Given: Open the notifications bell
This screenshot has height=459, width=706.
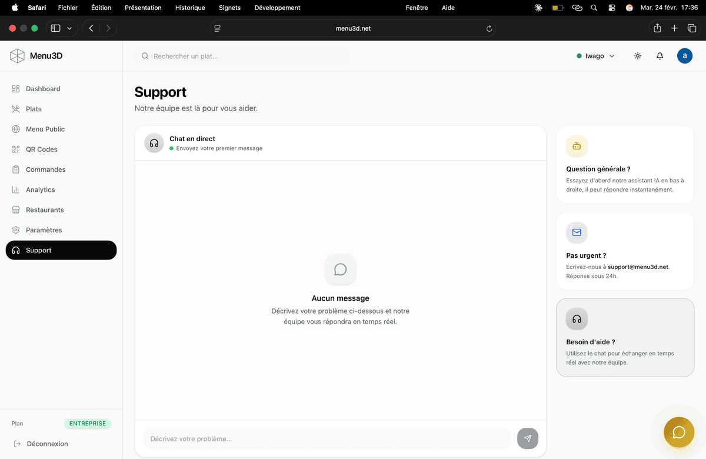Looking at the screenshot, I should 660,56.
